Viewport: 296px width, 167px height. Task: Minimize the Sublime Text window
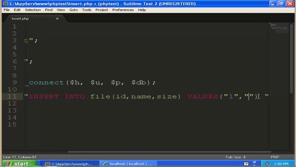(x=273, y=4)
